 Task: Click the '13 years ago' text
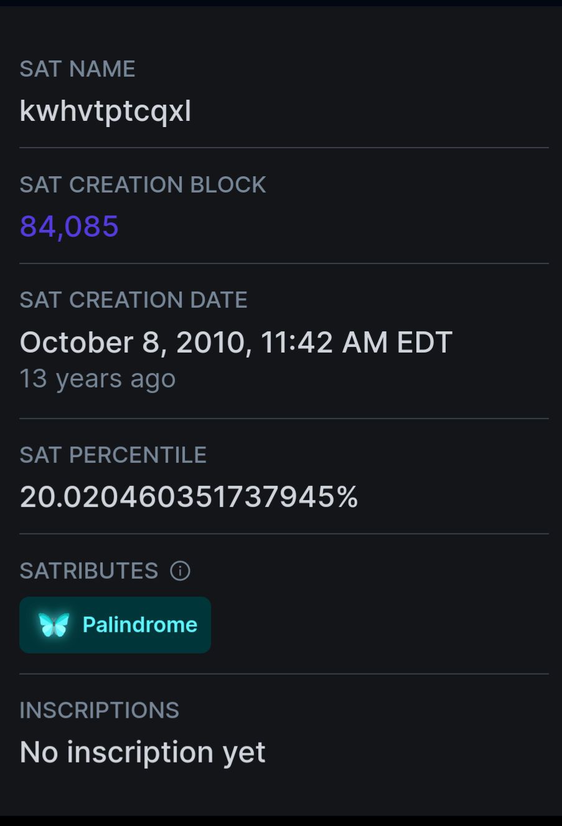[x=98, y=379]
